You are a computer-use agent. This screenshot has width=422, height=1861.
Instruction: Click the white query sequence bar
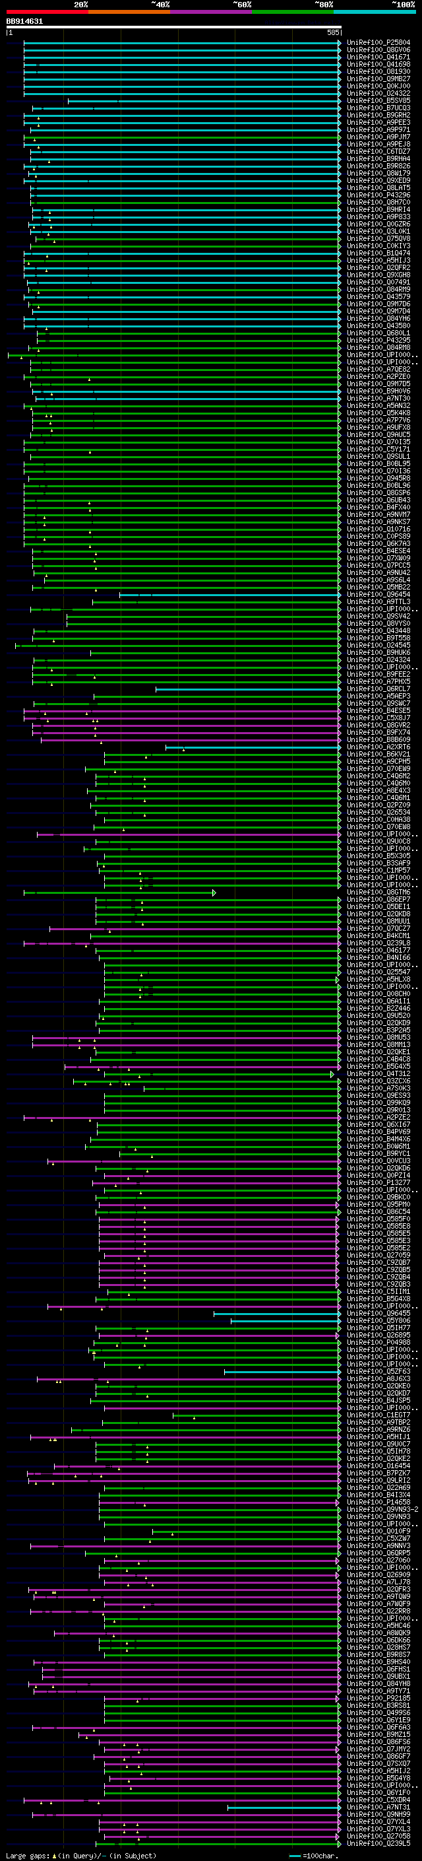(174, 28)
